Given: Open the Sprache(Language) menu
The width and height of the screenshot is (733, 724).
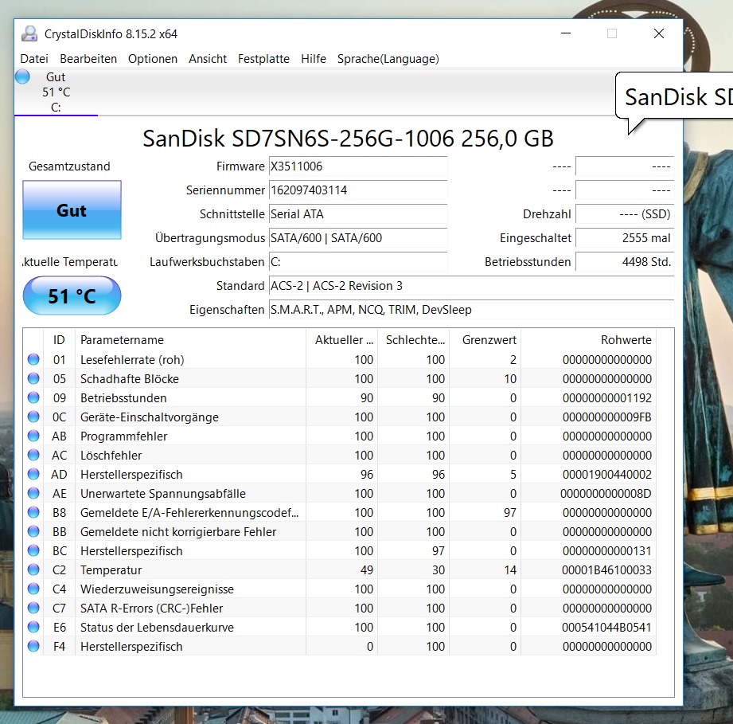Looking at the screenshot, I should point(388,59).
